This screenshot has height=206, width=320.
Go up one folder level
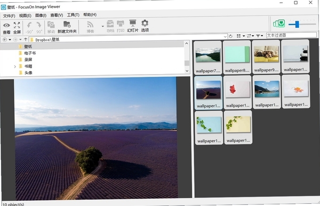[26, 39]
